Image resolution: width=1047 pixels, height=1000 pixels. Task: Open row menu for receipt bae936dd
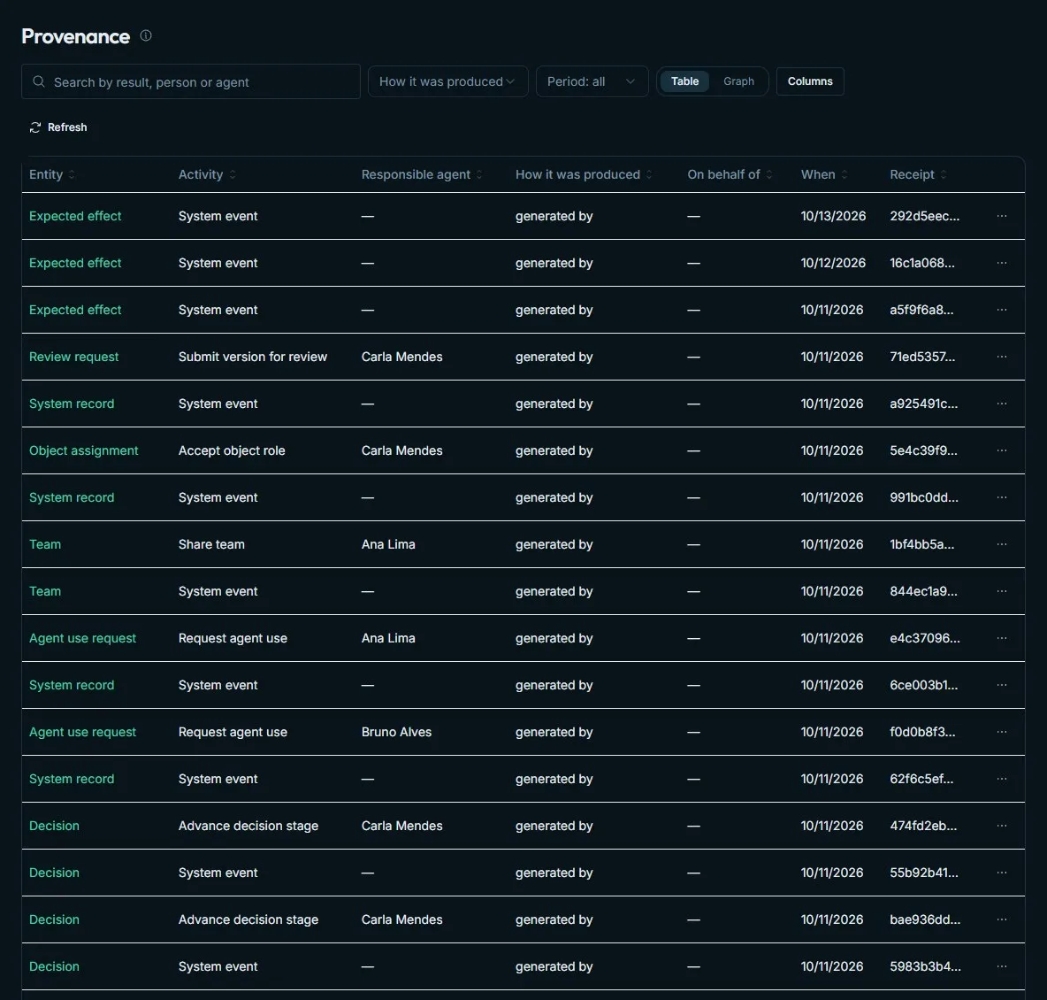pyautogui.click(x=1002, y=919)
